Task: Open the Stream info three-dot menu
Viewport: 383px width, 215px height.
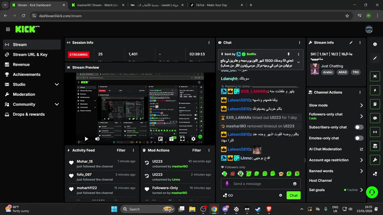Action: (x=360, y=42)
